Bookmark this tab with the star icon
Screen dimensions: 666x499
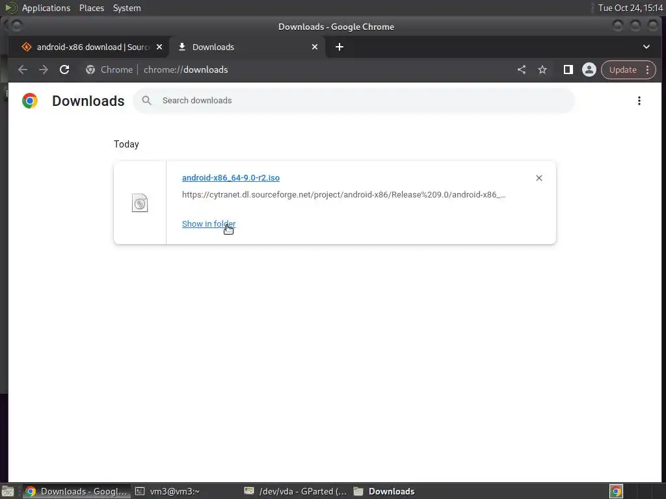(542, 70)
